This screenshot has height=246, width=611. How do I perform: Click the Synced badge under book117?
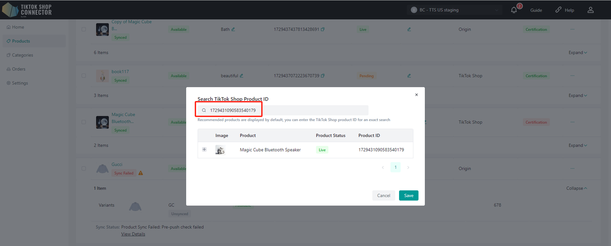[121, 81]
